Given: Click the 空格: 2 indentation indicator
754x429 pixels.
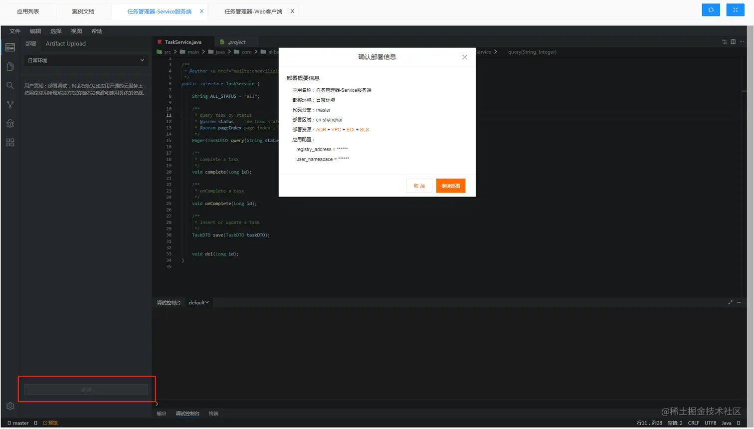Looking at the screenshot, I should pos(675,423).
